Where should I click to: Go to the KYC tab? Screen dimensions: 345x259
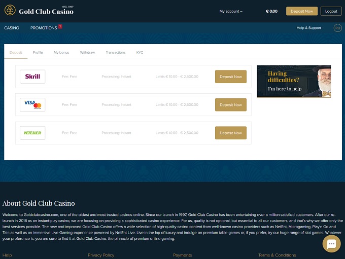pyautogui.click(x=140, y=53)
